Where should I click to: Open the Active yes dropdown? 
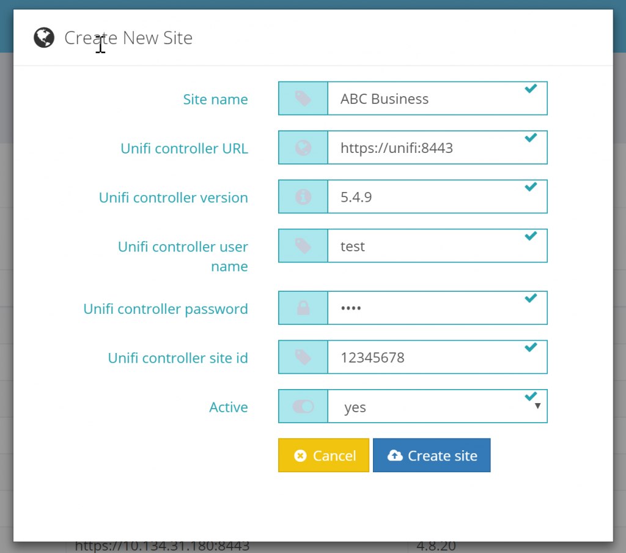(x=437, y=406)
